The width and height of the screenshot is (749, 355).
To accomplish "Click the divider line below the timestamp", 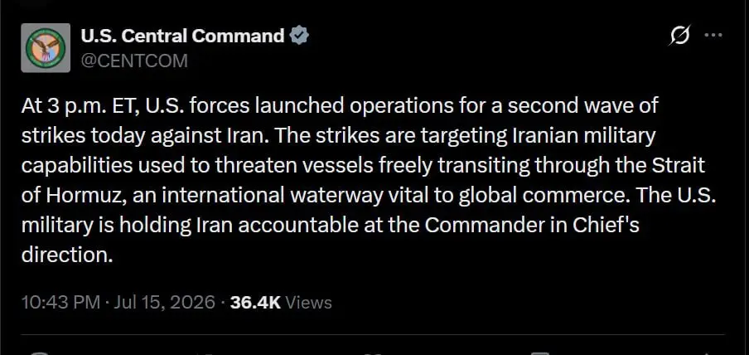I will pos(373,334).
